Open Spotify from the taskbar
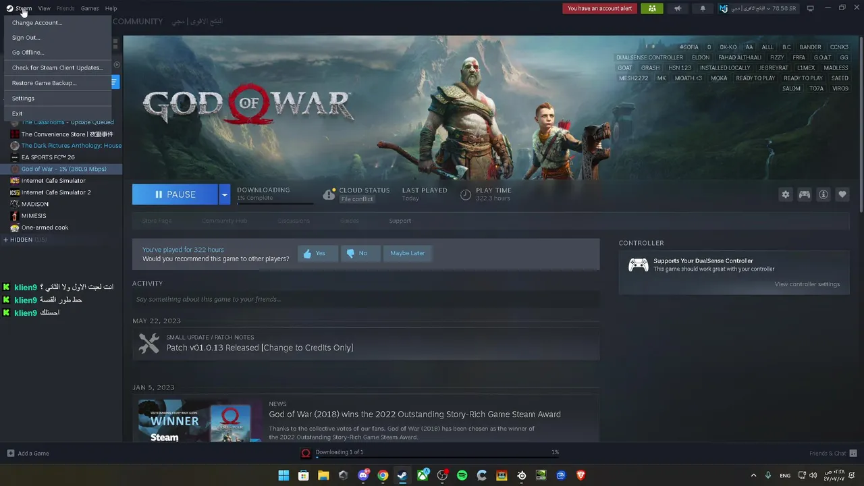Viewport: 864px width, 486px height. pyautogui.click(x=462, y=475)
